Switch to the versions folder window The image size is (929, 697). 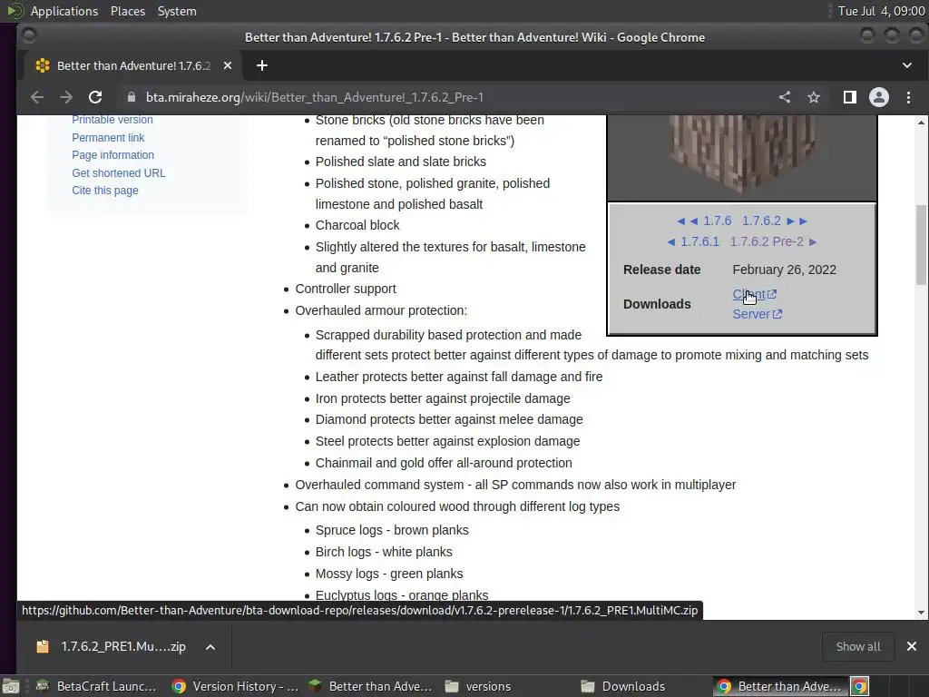point(477,686)
